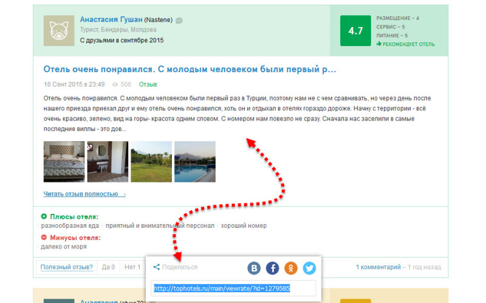Open the bed photo thumbnail
This screenshot has height=303, width=486.
point(64,162)
